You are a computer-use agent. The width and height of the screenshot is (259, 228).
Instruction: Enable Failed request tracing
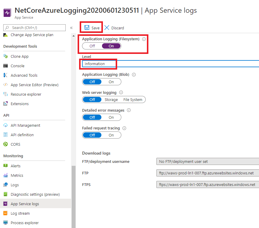coord(111,135)
